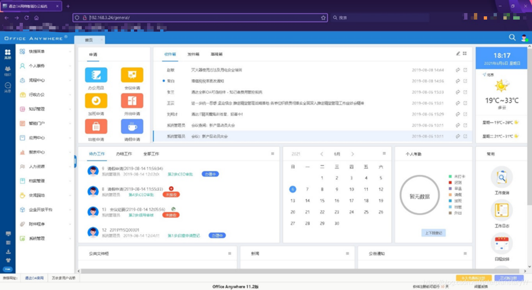The image size is (532, 290).
Task: Click the 上下班登记 button
Action: coord(434,233)
